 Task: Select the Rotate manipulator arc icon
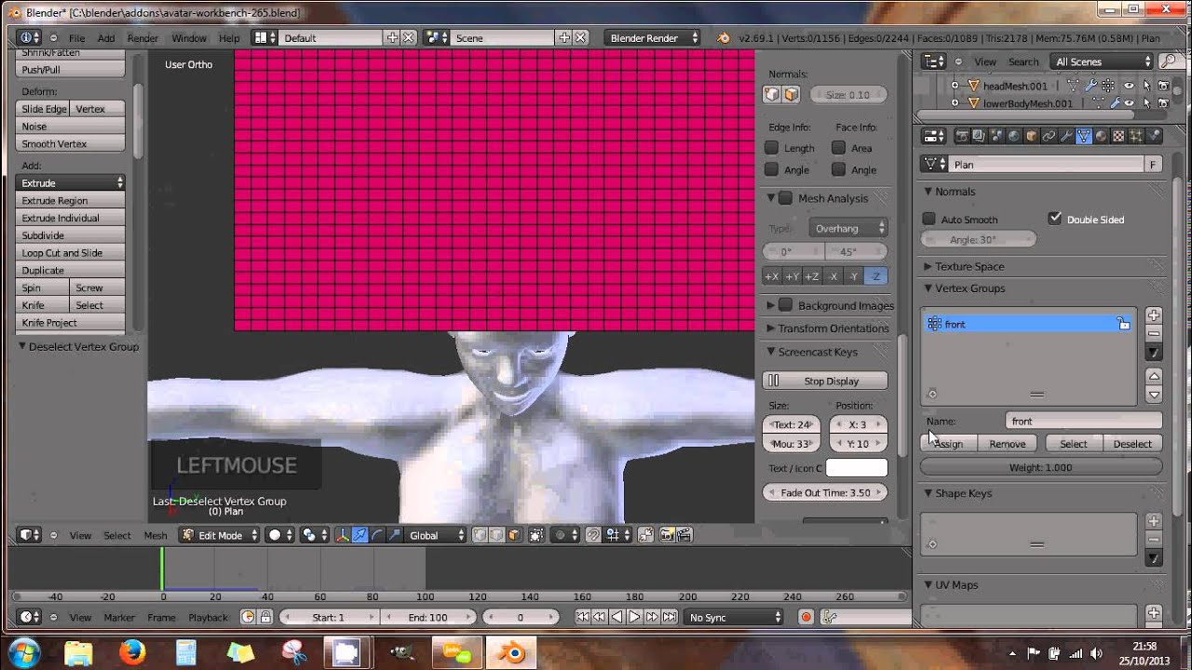(377, 535)
